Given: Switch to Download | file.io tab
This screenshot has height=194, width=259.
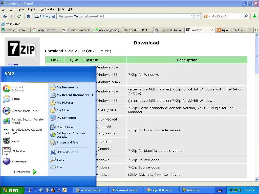Looking at the screenshot, I should point(170,30).
